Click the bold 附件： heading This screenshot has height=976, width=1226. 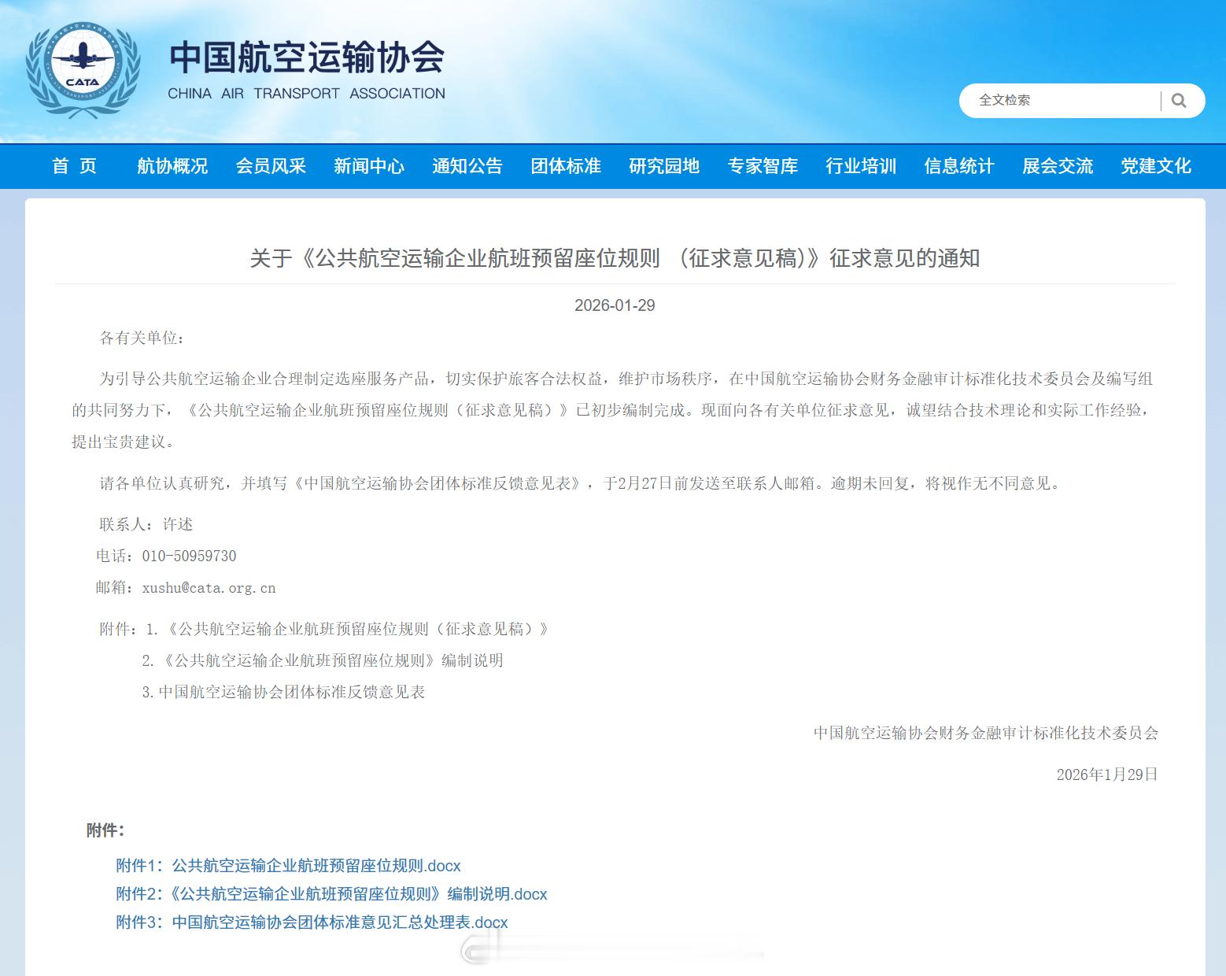(x=105, y=830)
